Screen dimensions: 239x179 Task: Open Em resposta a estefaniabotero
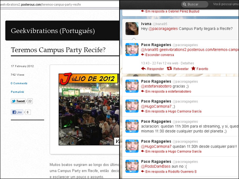[x=168, y=91]
